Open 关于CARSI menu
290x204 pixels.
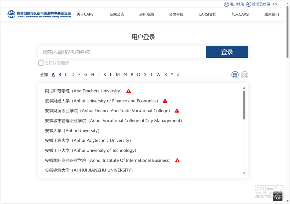tap(85, 14)
